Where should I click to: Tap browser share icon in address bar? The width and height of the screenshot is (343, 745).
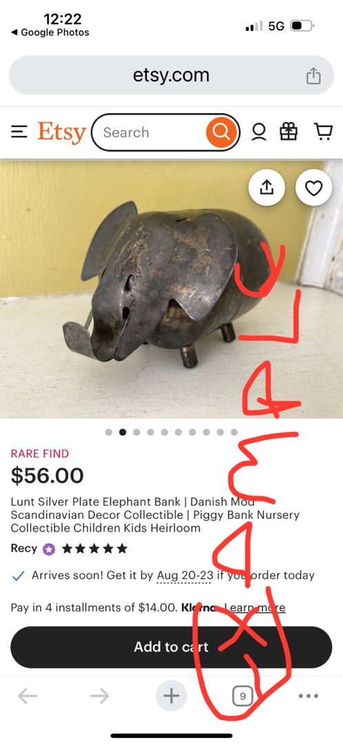click(x=313, y=76)
